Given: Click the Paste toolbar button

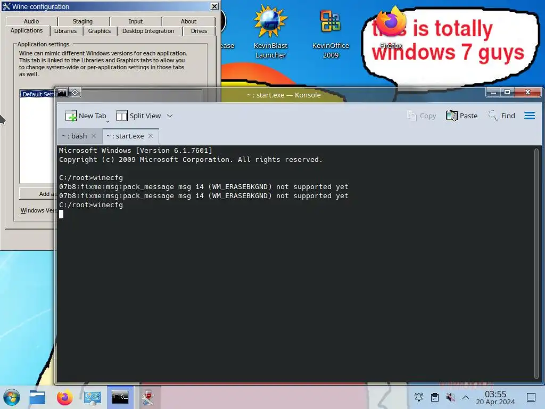Looking at the screenshot, I should 461,116.
